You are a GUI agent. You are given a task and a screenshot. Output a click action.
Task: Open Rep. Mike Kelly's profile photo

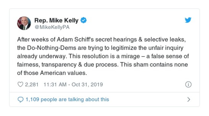click(24, 23)
